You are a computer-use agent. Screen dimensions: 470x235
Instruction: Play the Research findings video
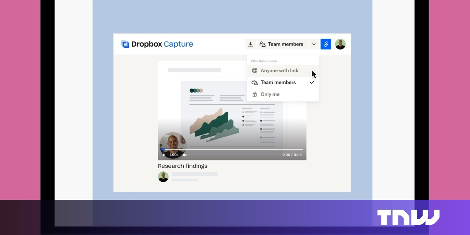(164, 155)
